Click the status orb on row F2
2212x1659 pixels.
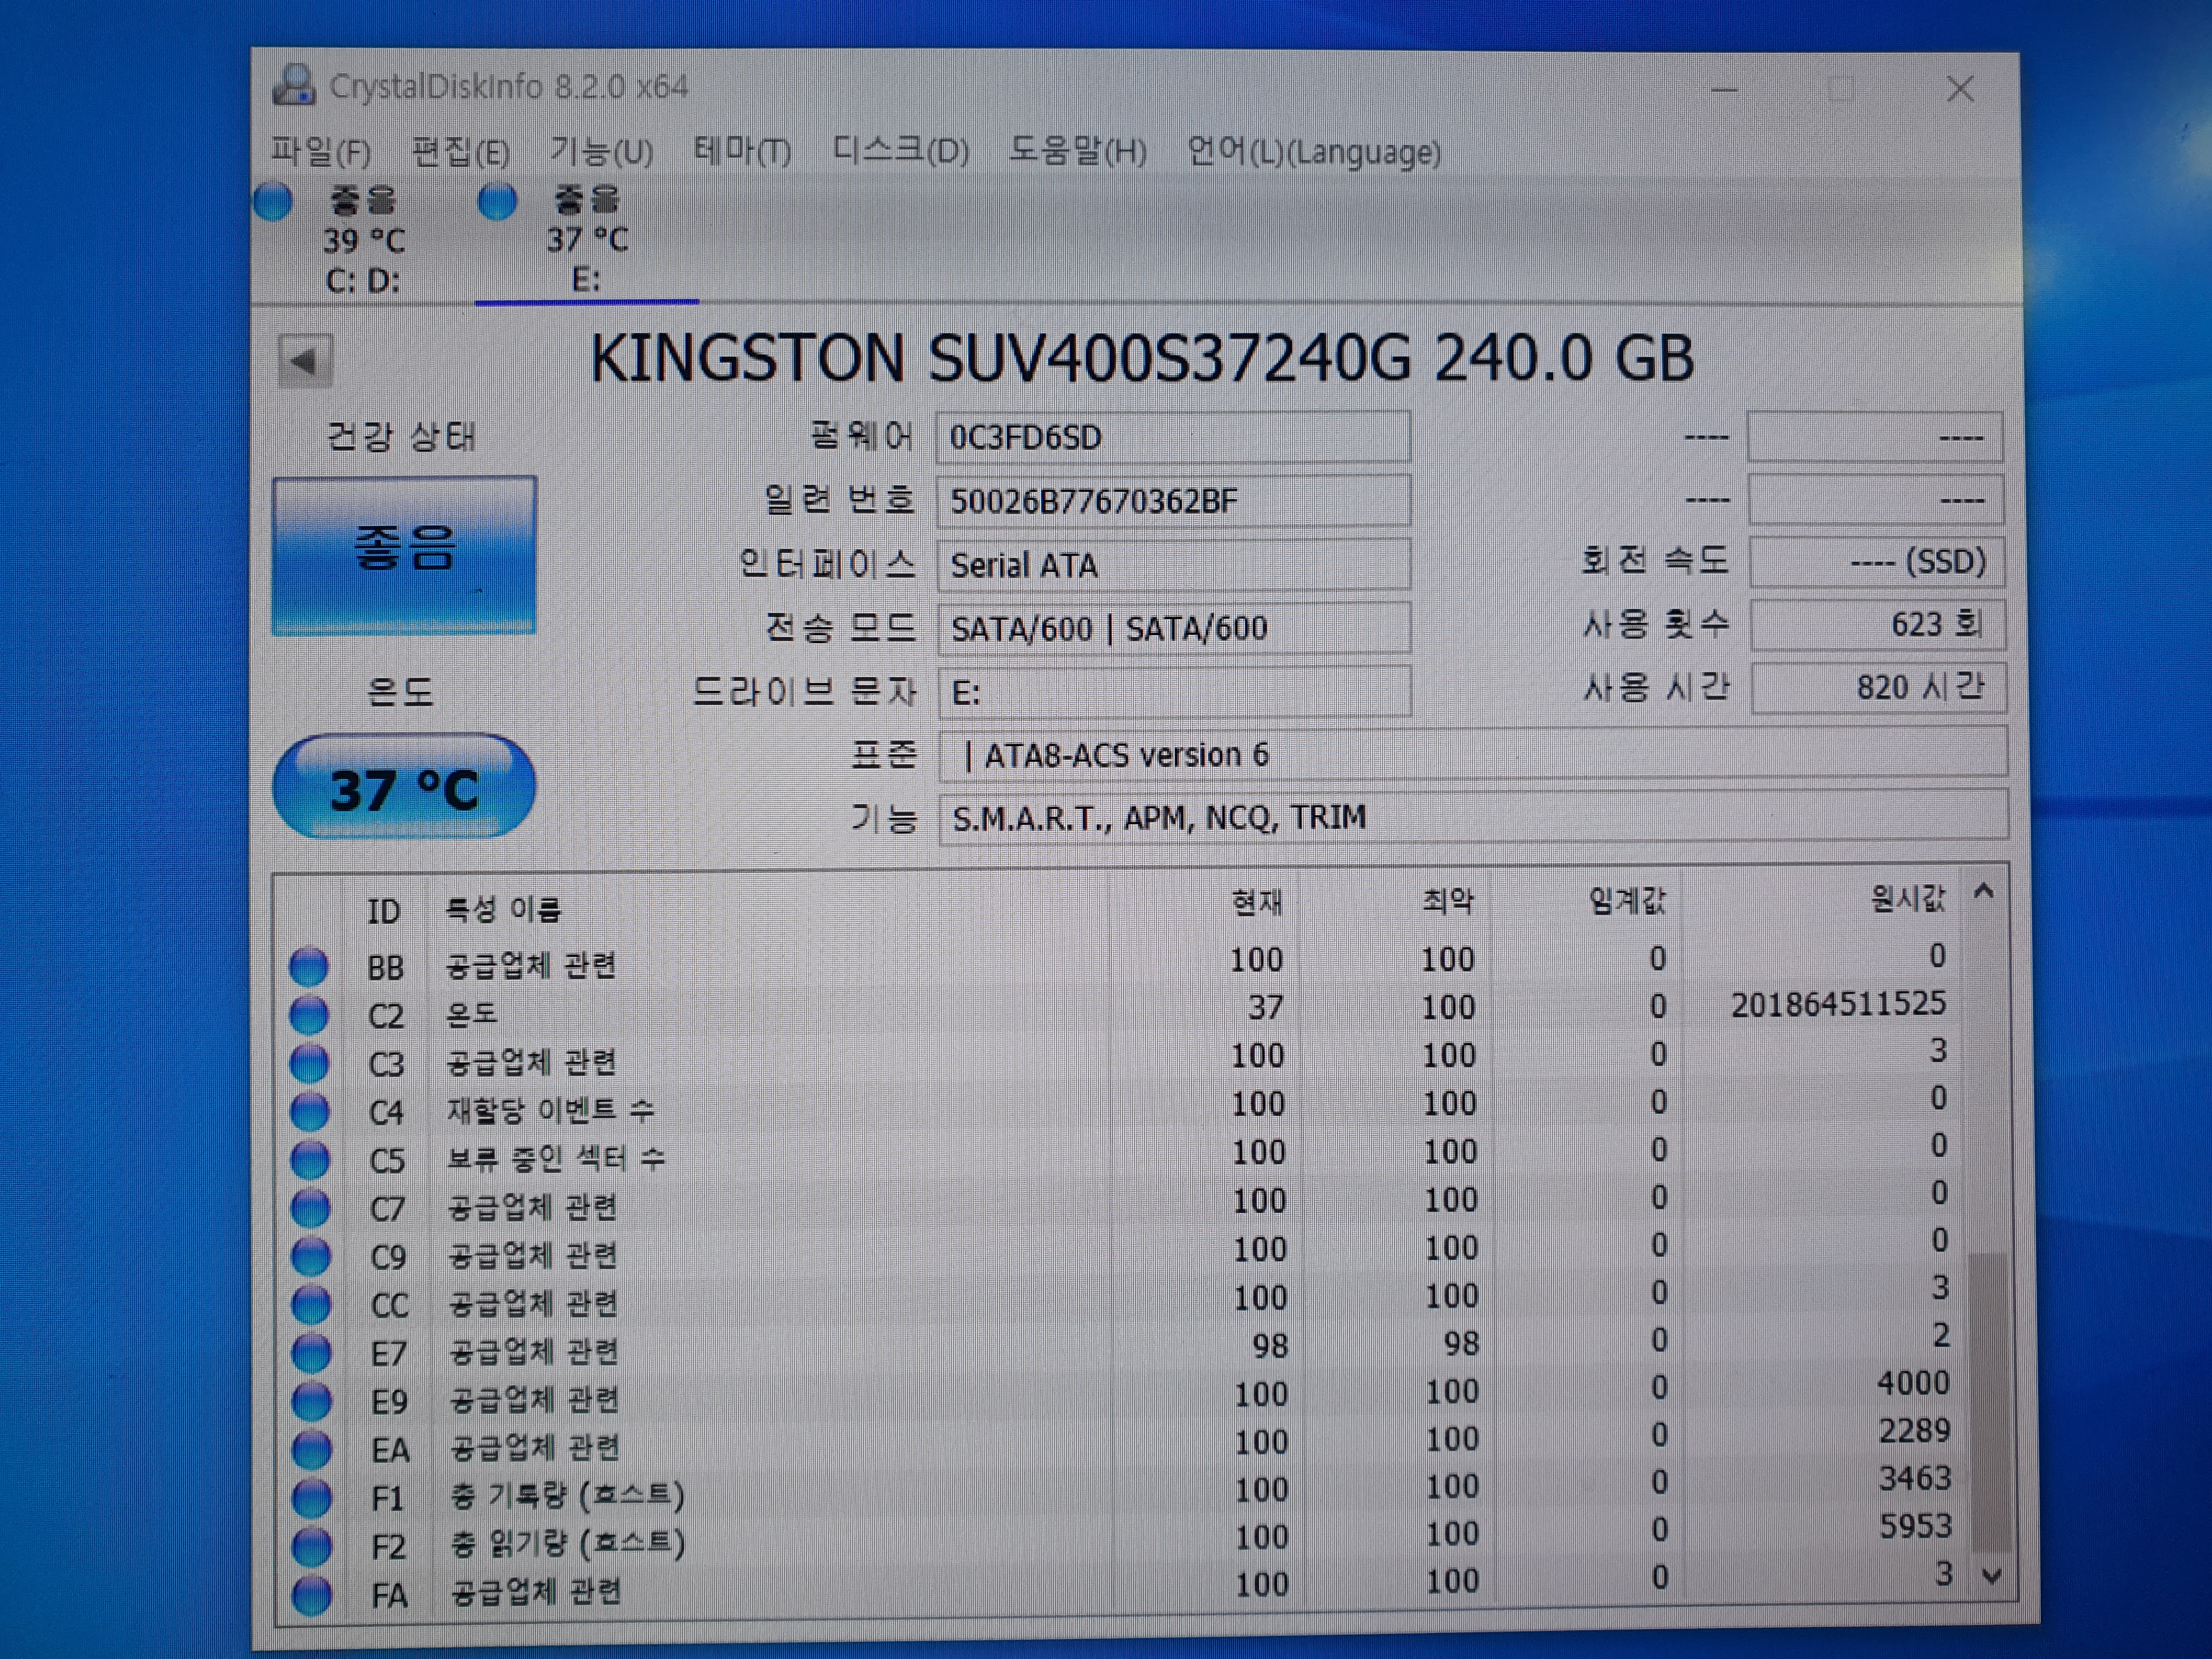(x=312, y=1546)
